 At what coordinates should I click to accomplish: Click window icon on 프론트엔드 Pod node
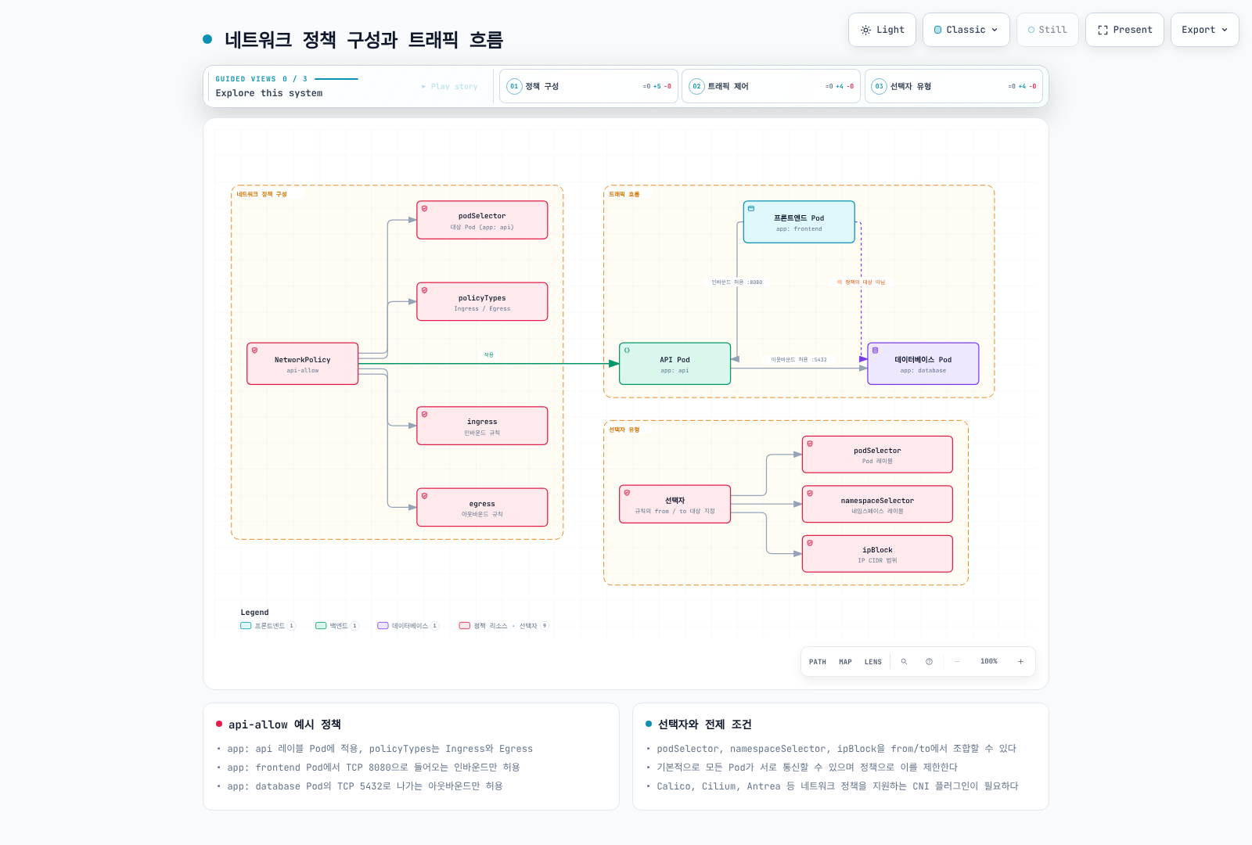point(751,209)
